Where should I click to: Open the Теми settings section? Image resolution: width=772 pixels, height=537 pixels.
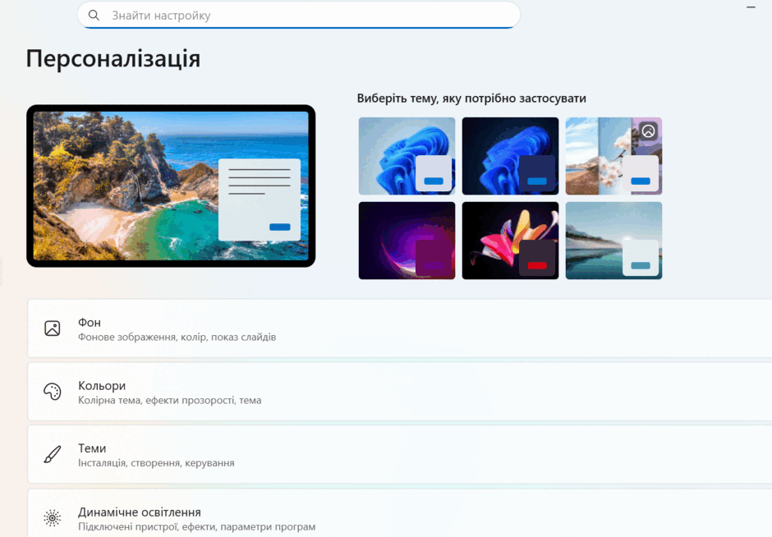click(x=400, y=454)
